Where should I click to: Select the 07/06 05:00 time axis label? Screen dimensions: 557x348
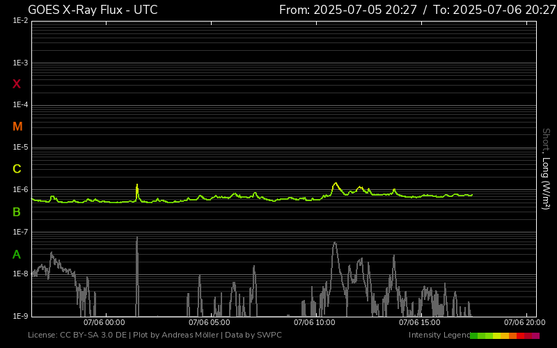click(210, 322)
